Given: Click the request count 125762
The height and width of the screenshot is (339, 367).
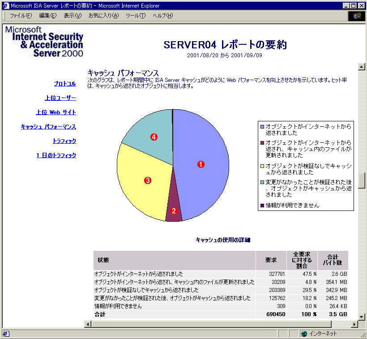Looking at the screenshot, I should (x=277, y=298).
